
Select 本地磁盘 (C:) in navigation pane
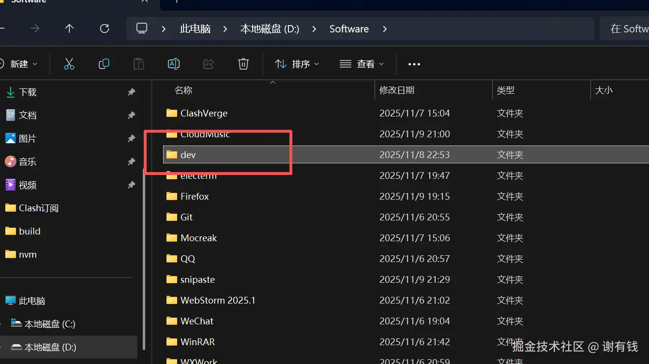coord(50,324)
